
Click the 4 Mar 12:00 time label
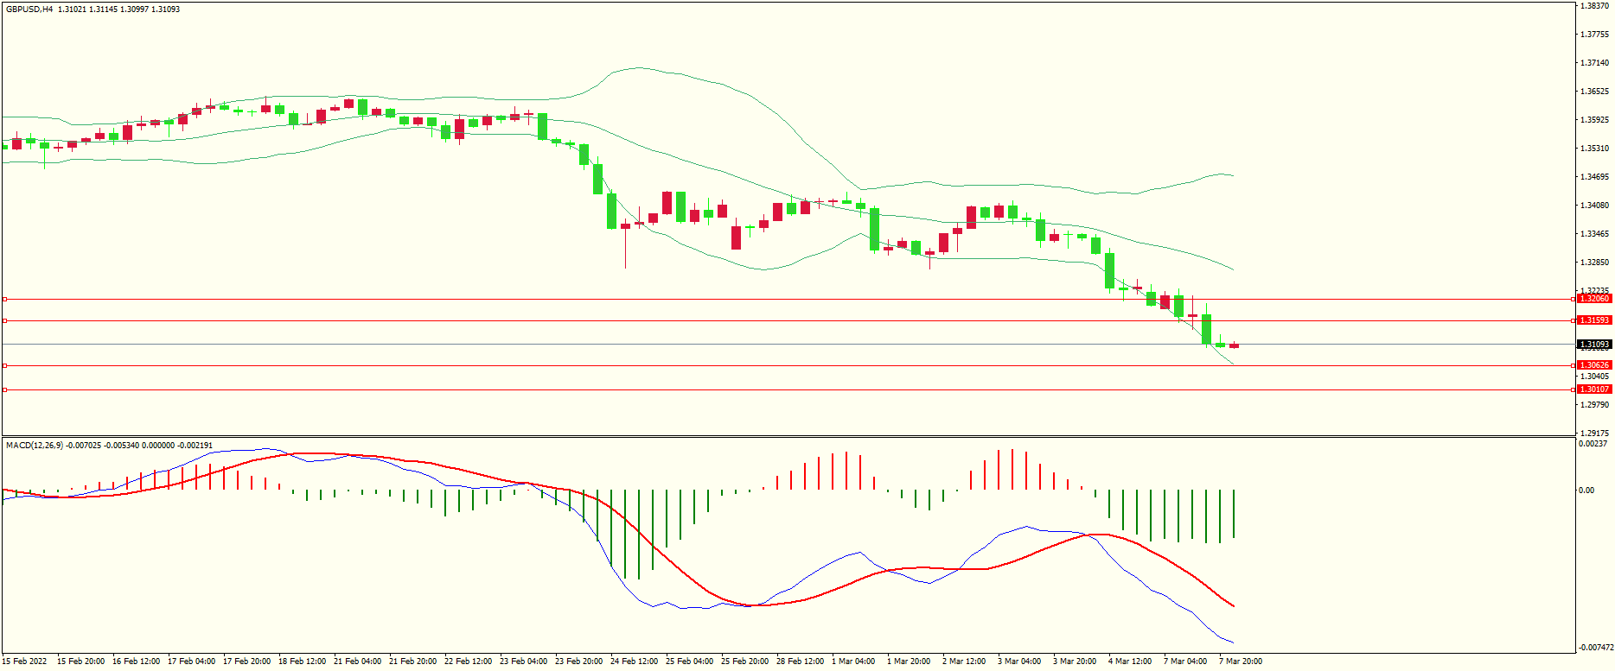[1130, 662]
